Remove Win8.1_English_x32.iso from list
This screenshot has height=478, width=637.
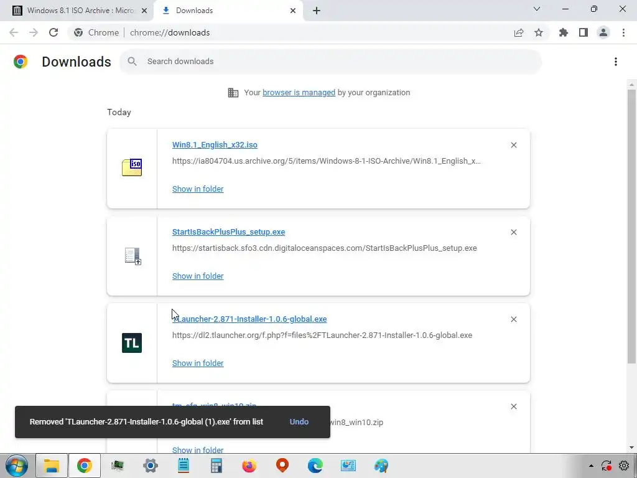513,145
